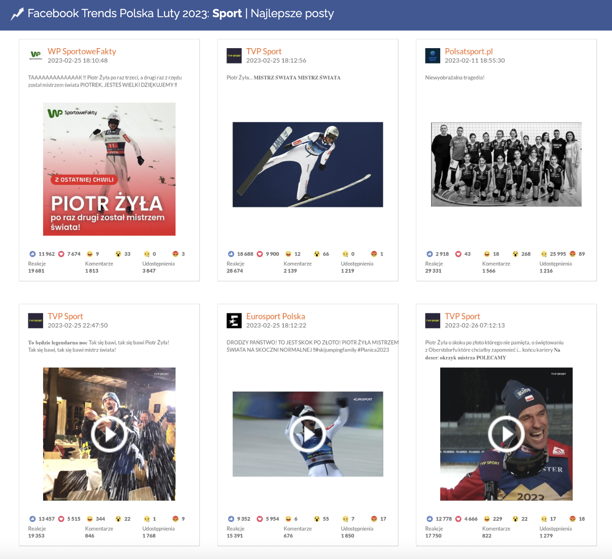Click the sad reaction icon on Polsatsport.pl post

(x=544, y=254)
